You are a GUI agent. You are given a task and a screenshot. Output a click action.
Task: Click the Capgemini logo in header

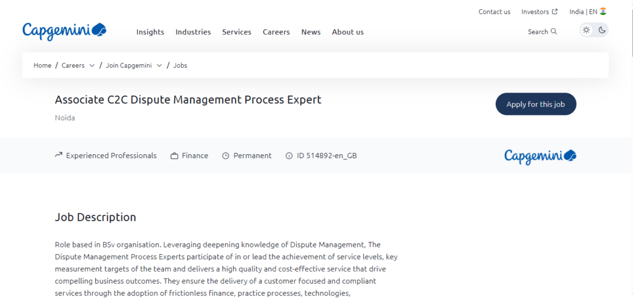(x=64, y=31)
